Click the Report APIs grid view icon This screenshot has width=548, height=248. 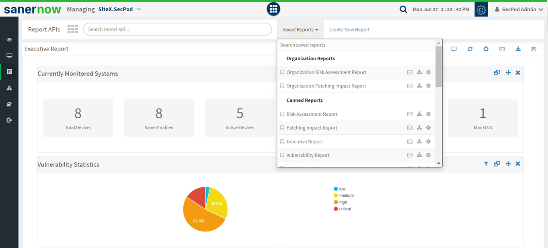click(x=72, y=29)
